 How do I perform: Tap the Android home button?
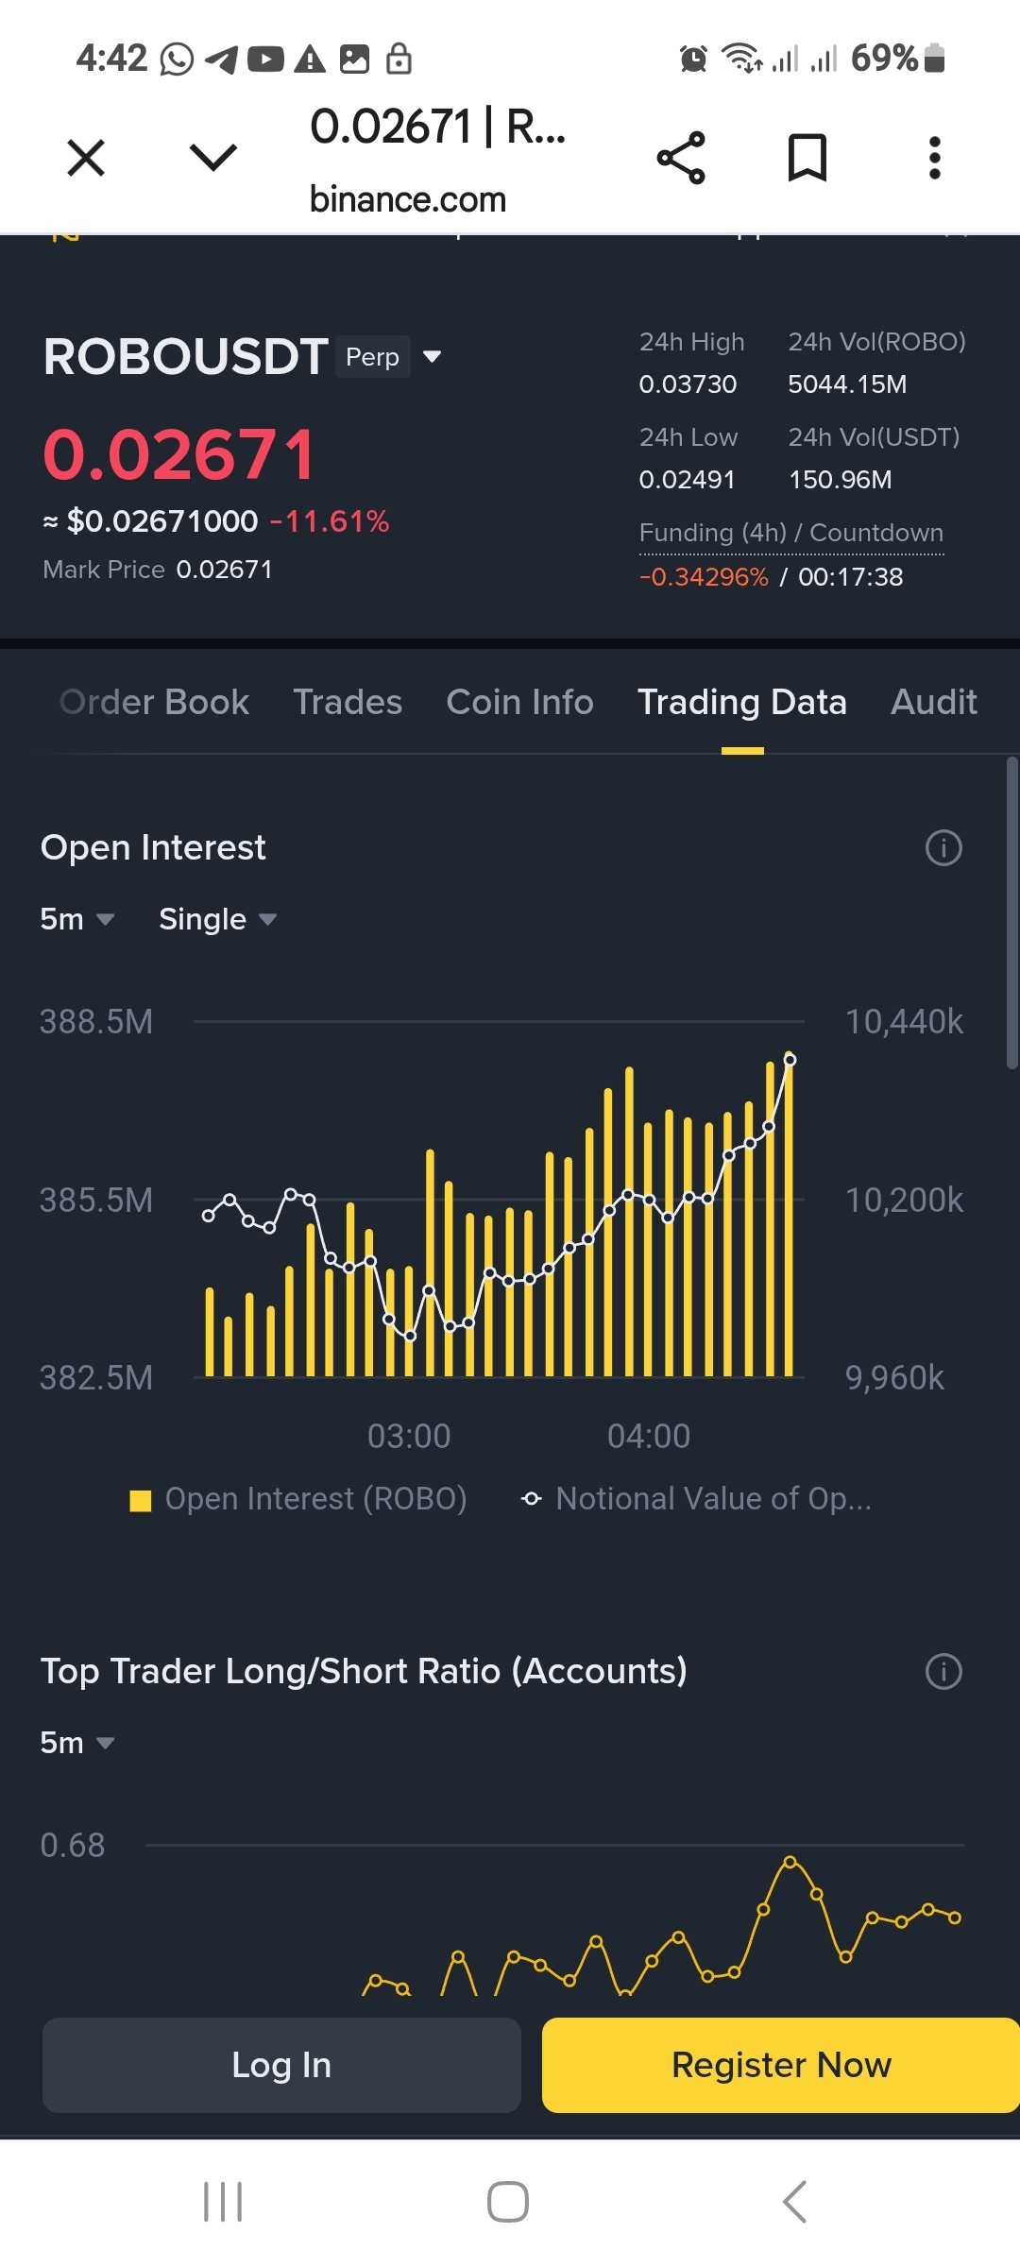pos(508,2202)
